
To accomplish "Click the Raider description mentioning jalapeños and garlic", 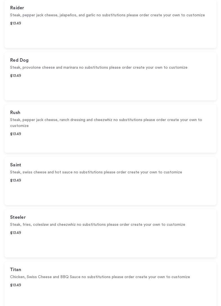I will pyautogui.click(x=107, y=15).
